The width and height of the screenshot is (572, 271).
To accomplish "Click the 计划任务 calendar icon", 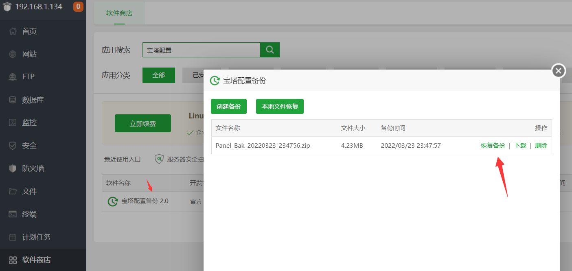I will (13, 237).
